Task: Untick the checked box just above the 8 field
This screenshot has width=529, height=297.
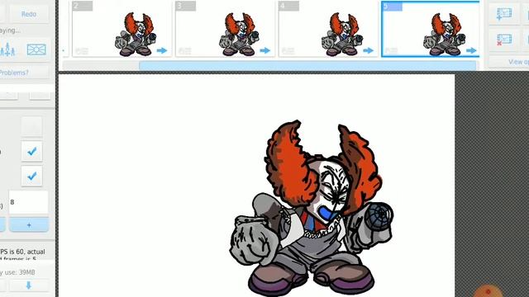Action: pos(31,176)
